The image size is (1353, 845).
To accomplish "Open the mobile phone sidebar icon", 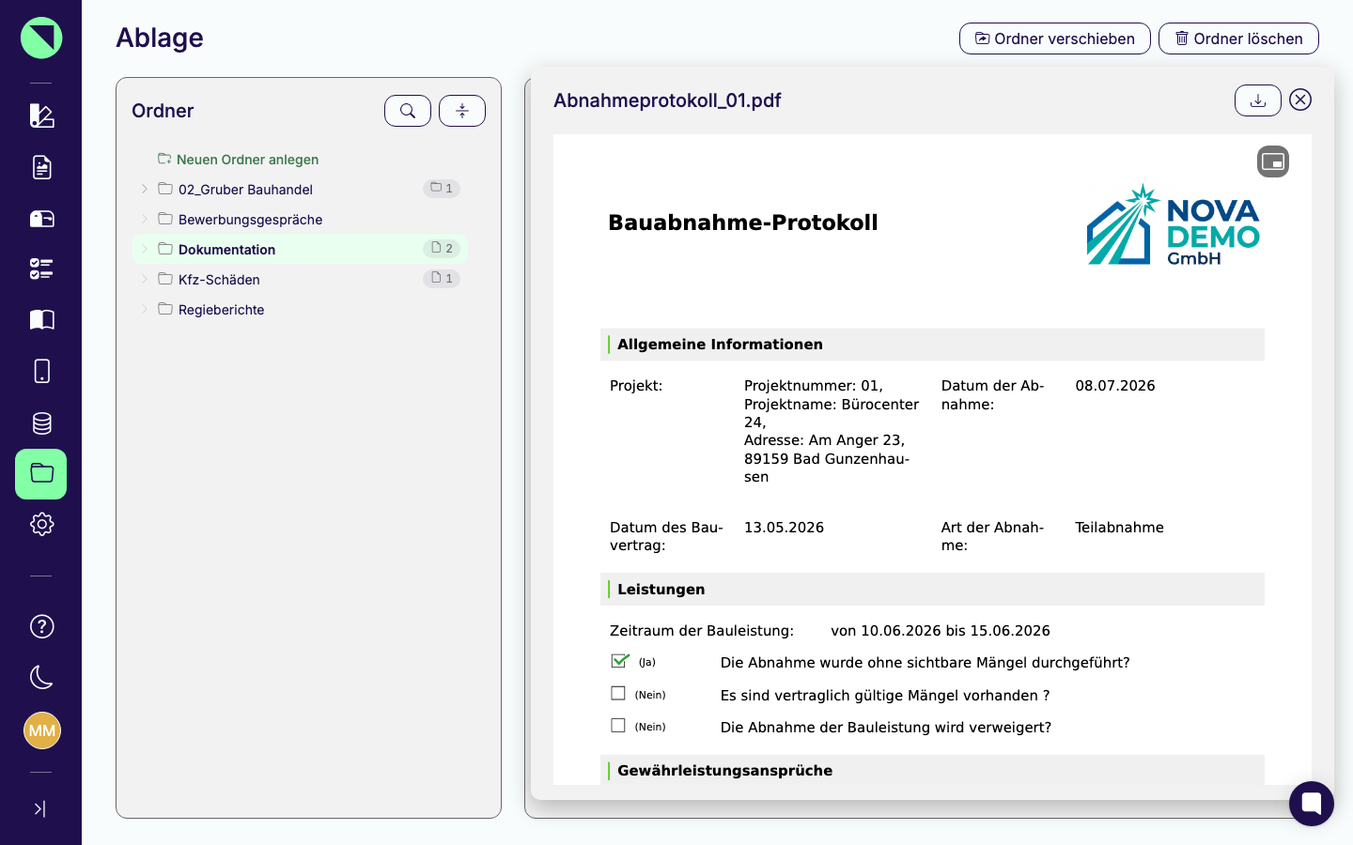I will tap(41, 371).
